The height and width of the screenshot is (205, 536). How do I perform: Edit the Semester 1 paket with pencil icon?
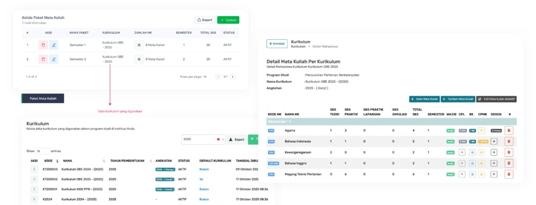tap(54, 45)
